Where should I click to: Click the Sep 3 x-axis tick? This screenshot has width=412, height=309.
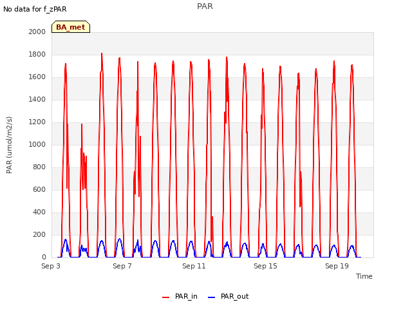click(51, 266)
